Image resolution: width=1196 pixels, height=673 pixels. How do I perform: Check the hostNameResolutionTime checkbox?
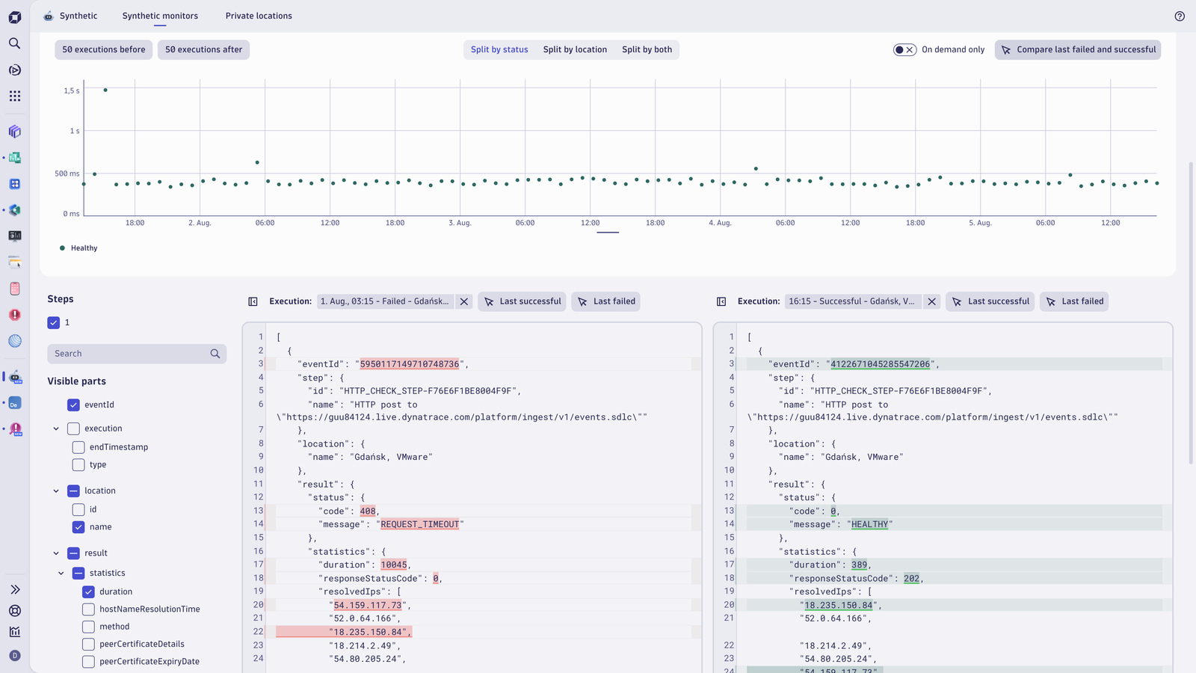point(88,609)
